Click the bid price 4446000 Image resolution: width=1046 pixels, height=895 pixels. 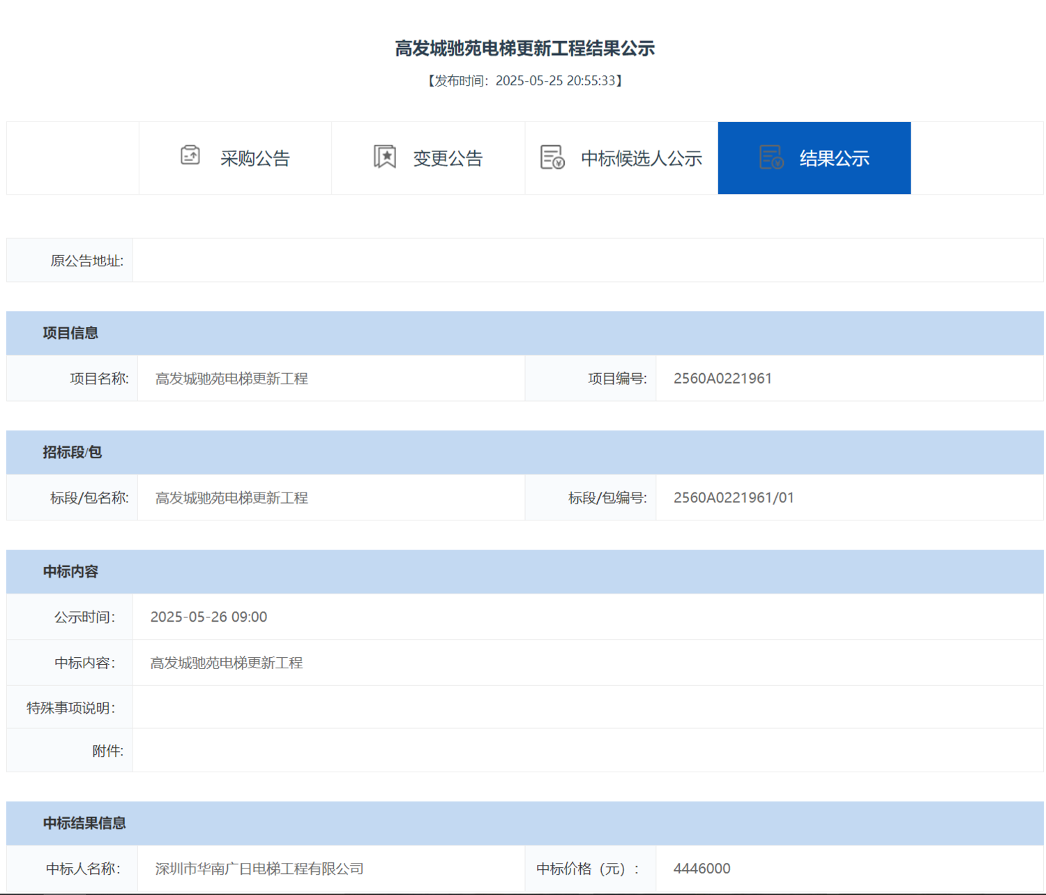[x=702, y=868]
